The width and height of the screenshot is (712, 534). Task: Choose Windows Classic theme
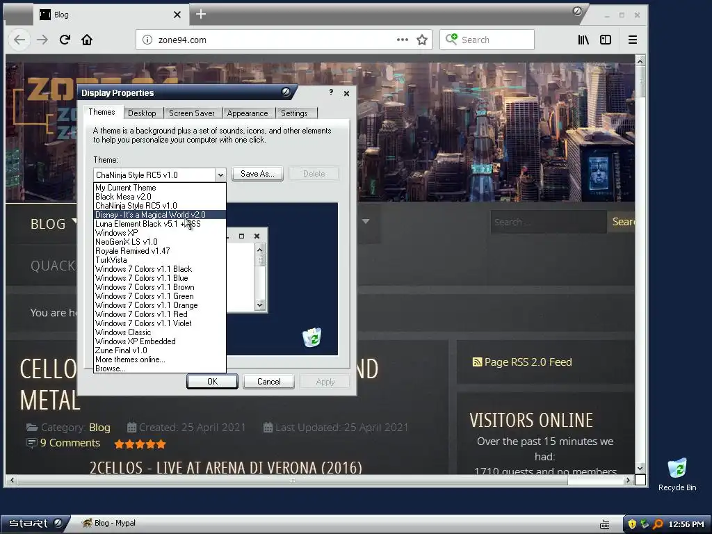click(x=159, y=332)
